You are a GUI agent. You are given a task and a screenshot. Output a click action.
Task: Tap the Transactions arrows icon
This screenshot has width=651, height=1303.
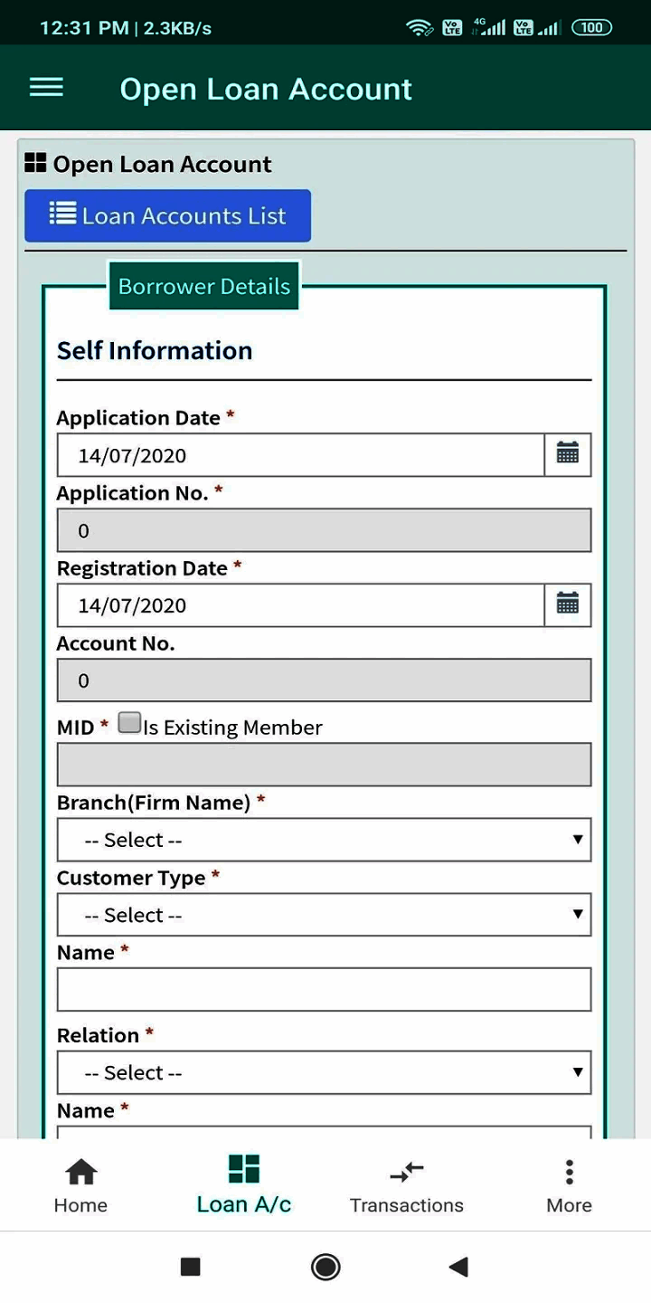[x=406, y=1172]
